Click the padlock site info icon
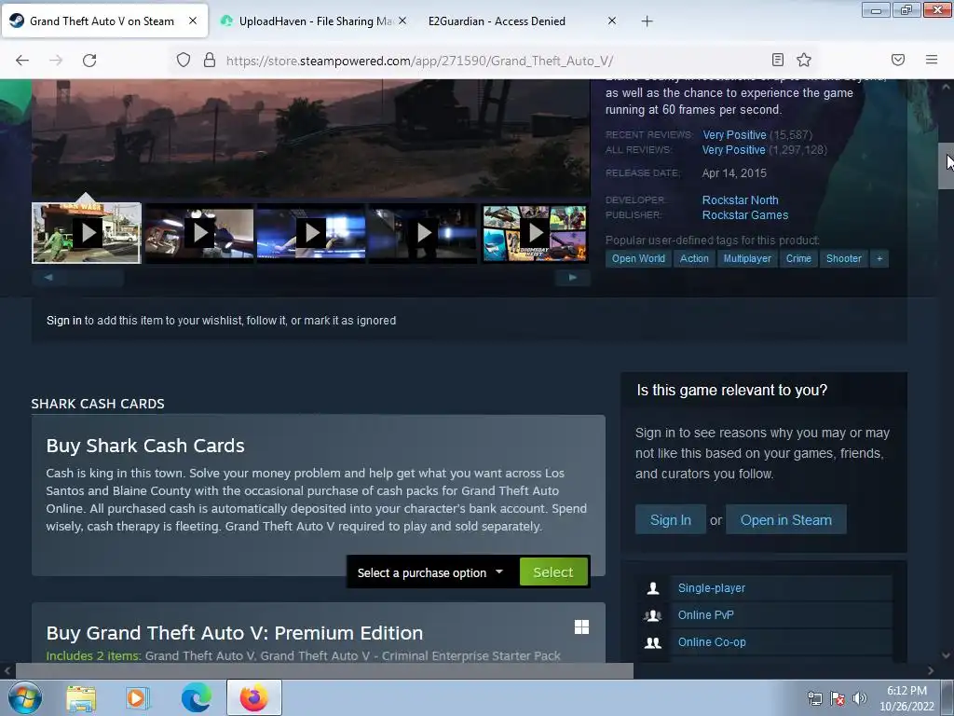This screenshot has width=954, height=716. [x=210, y=61]
